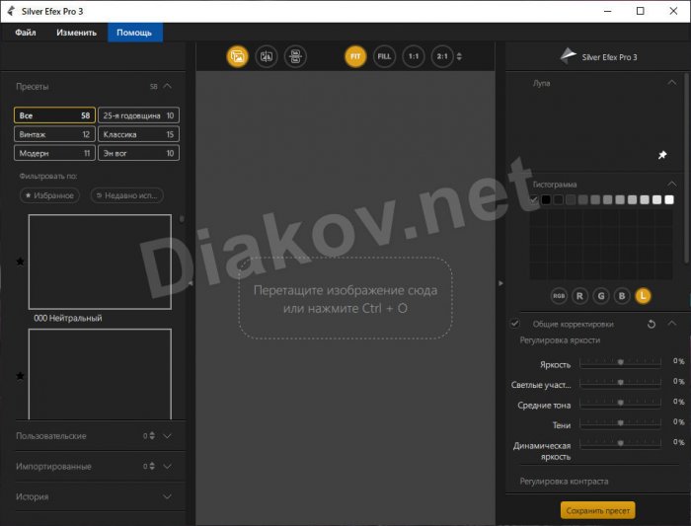Click Silver Efex Pro title bar icon
Viewport: 691px width, 526px height.
coord(11,11)
